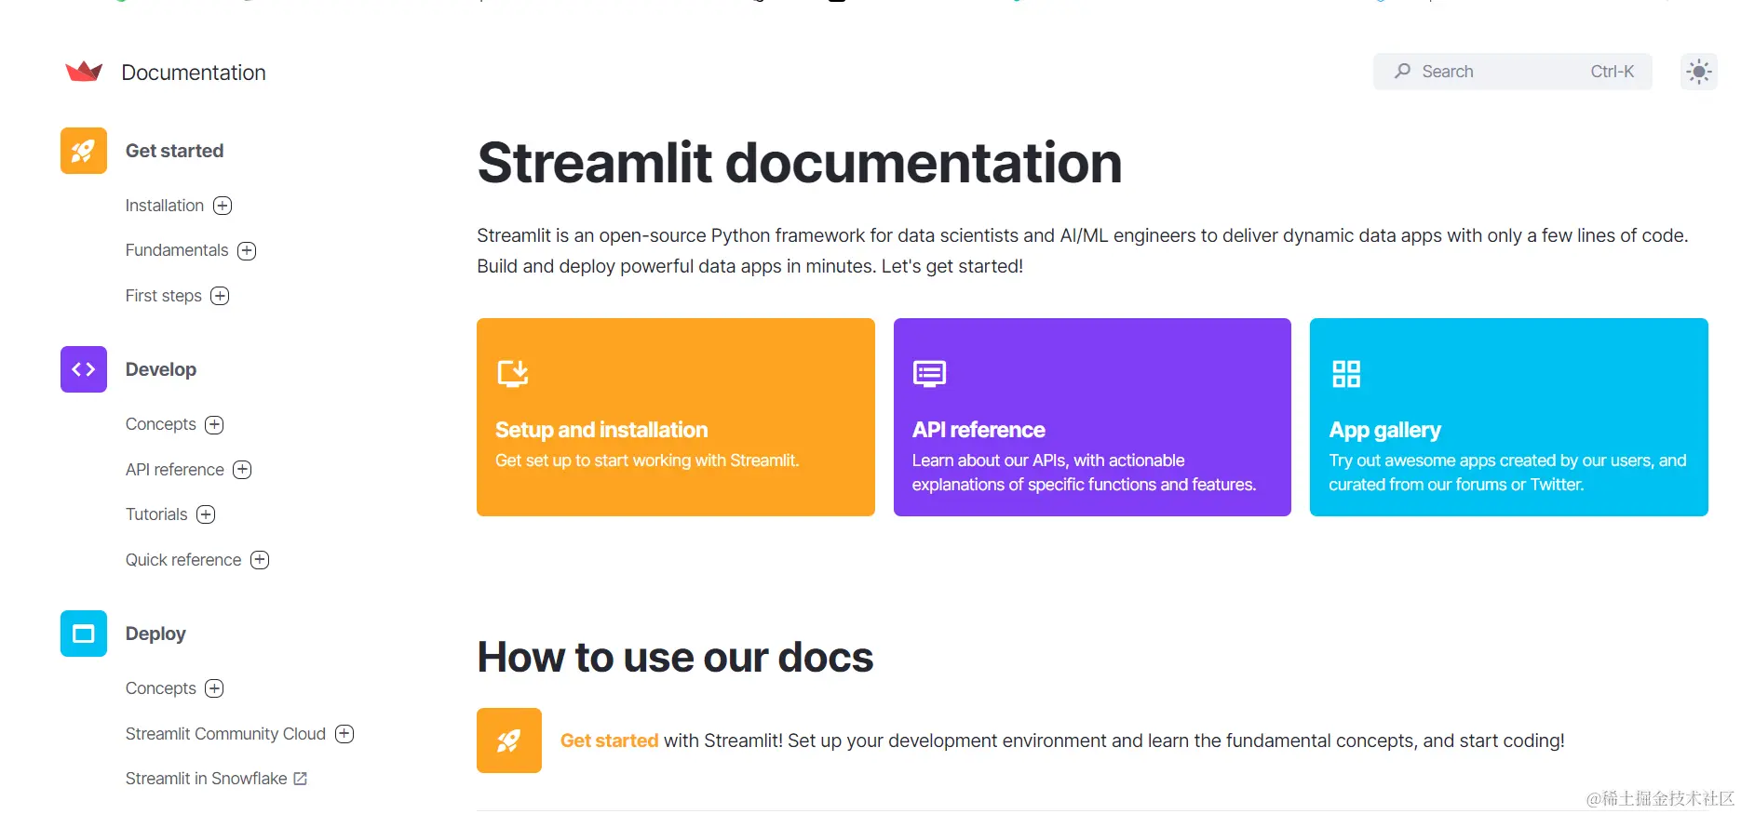Open Get started heading in sidebar
1741x814 pixels.
point(174,151)
